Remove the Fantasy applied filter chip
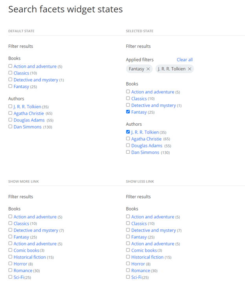The height and width of the screenshot is (281, 245). tap(148, 69)
